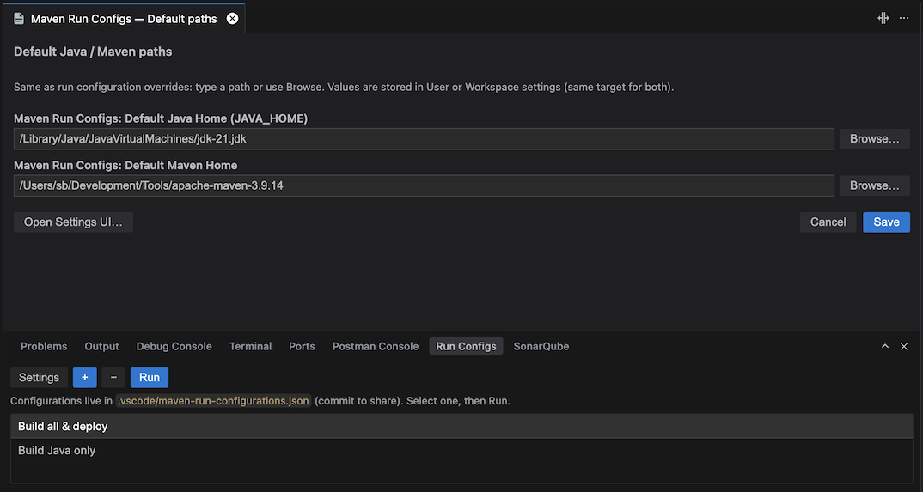Open the Terminal tab
923x492 pixels.
[x=251, y=346]
